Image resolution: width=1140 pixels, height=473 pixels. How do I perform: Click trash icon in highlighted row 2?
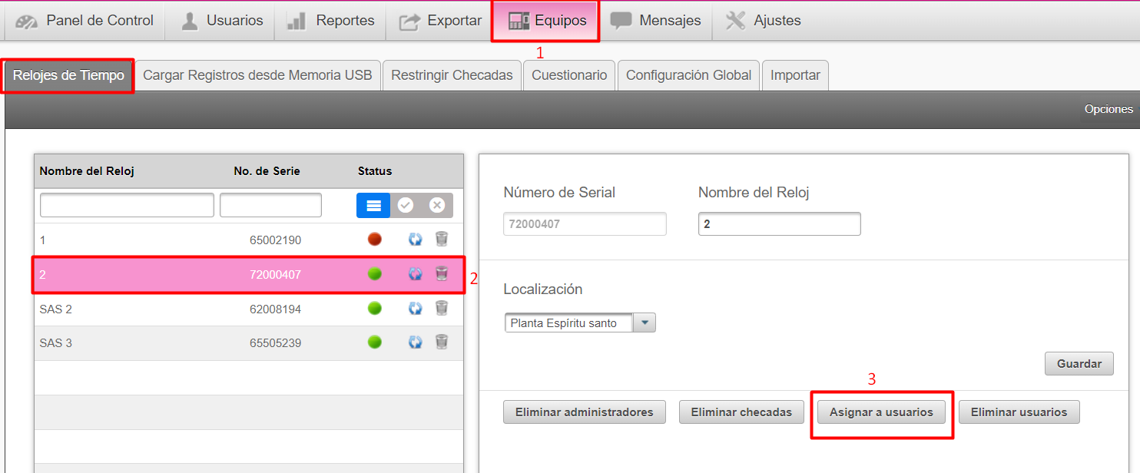click(442, 274)
